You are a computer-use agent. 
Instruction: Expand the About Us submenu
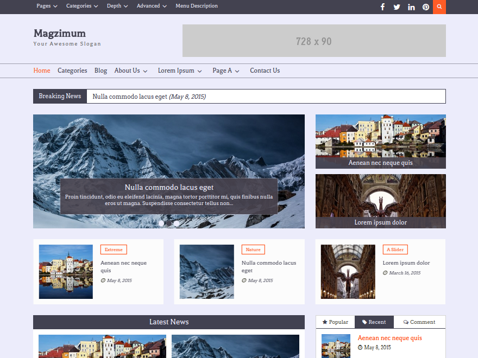point(131,71)
